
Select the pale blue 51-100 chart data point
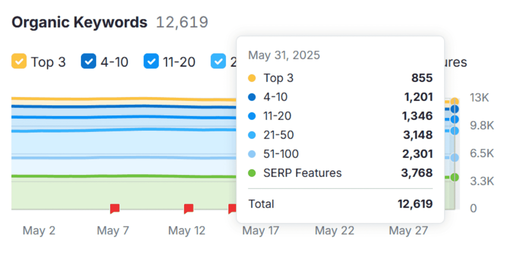point(454,158)
